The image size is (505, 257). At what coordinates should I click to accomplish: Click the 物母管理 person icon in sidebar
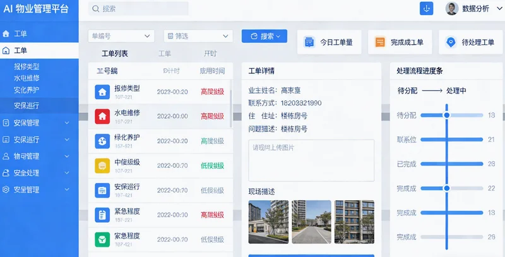pos(6,156)
